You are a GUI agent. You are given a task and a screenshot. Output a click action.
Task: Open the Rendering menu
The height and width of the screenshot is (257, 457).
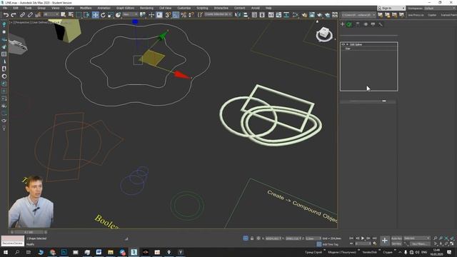tap(146, 8)
